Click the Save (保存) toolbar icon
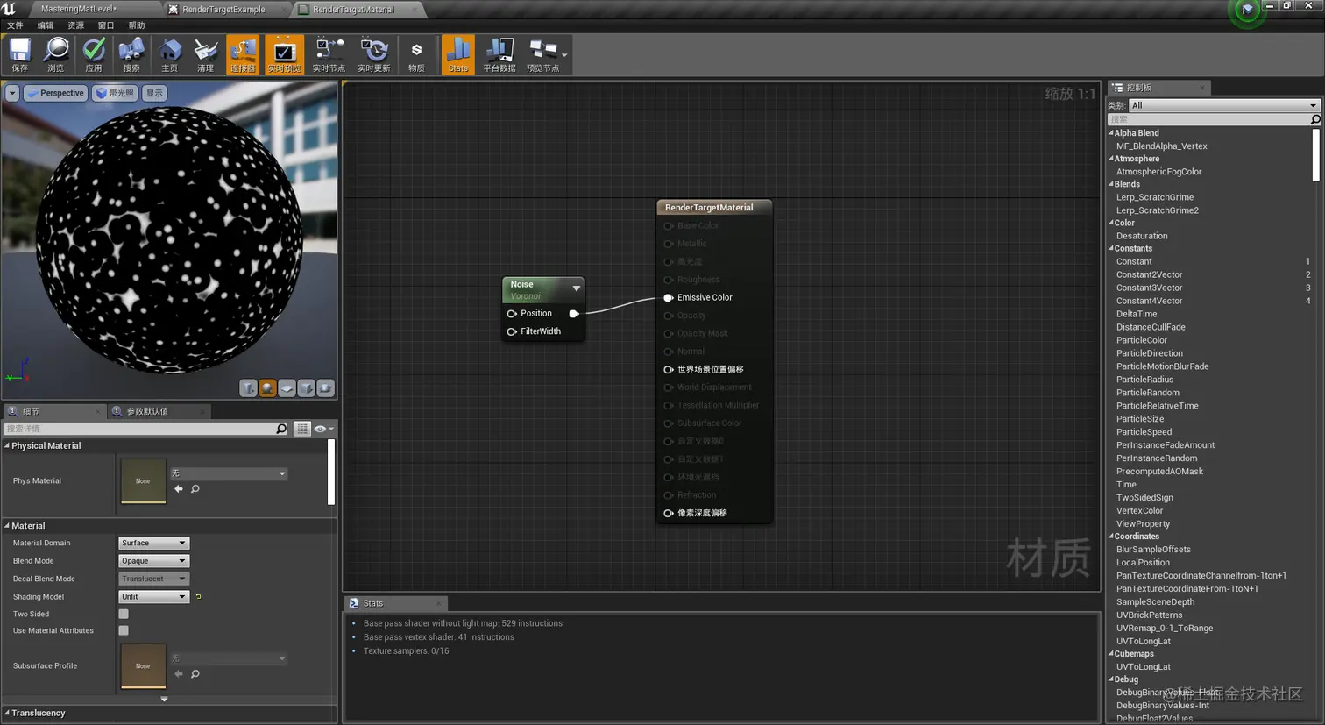The height and width of the screenshot is (725, 1325). (x=19, y=54)
